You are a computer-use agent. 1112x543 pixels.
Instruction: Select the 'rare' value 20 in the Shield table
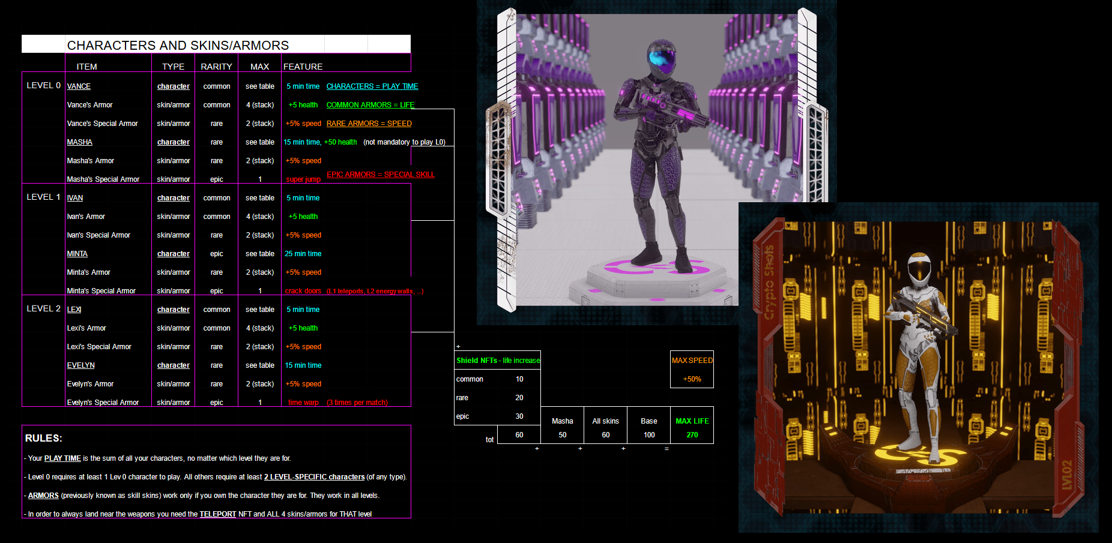(519, 398)
